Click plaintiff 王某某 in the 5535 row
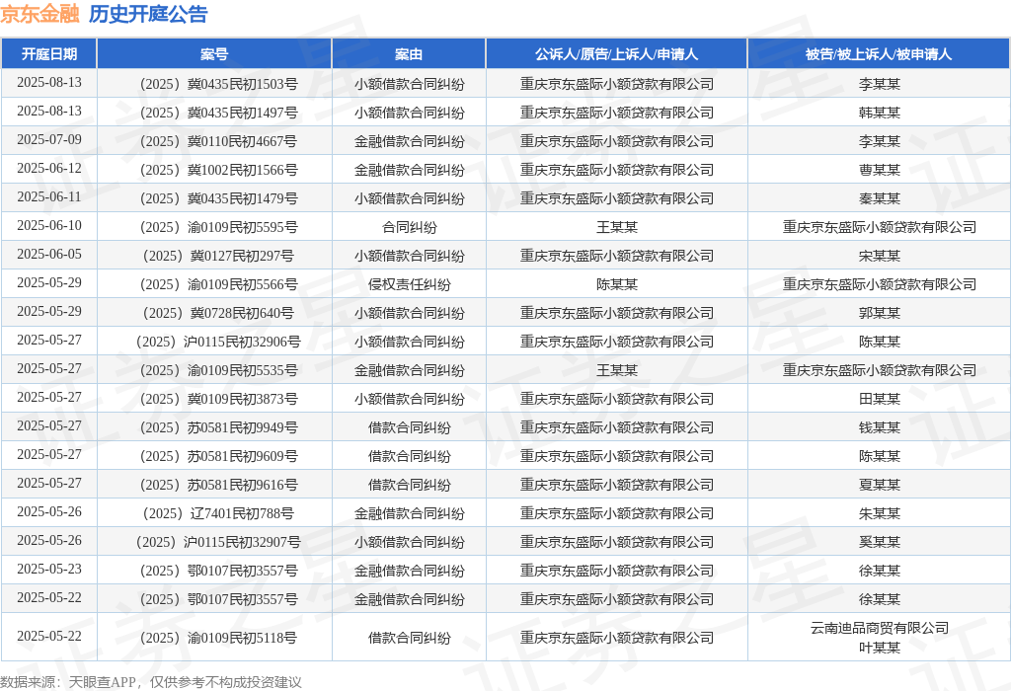 616,370
